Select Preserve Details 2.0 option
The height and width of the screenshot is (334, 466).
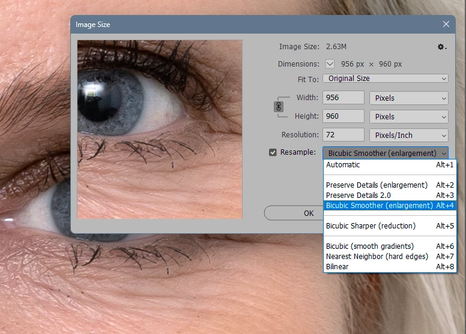click(x=390, y=195)
